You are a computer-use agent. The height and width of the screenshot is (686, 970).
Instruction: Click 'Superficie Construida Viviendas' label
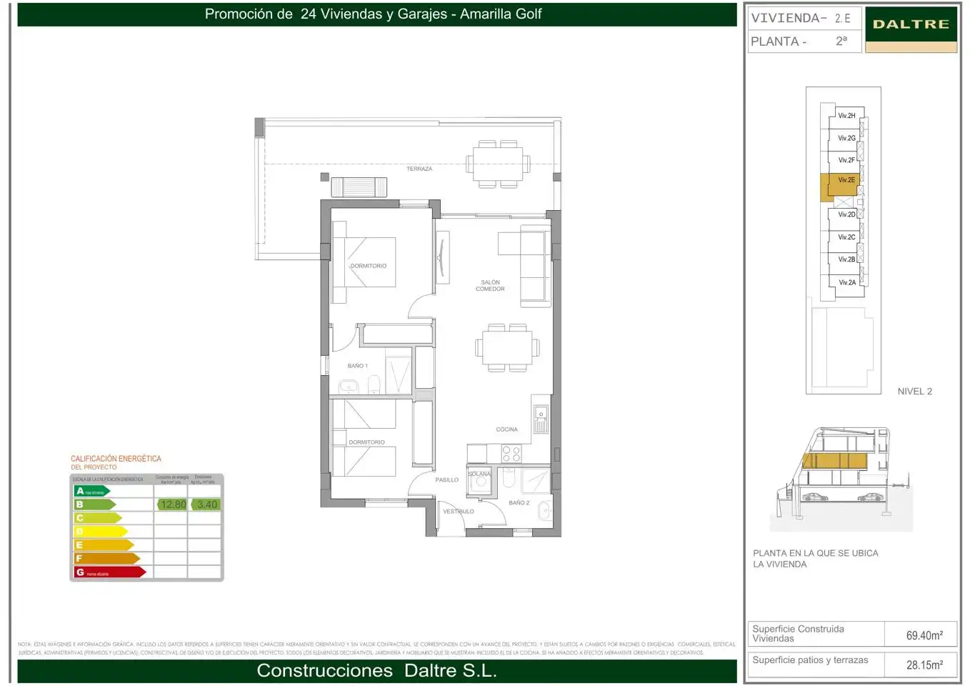798,634
